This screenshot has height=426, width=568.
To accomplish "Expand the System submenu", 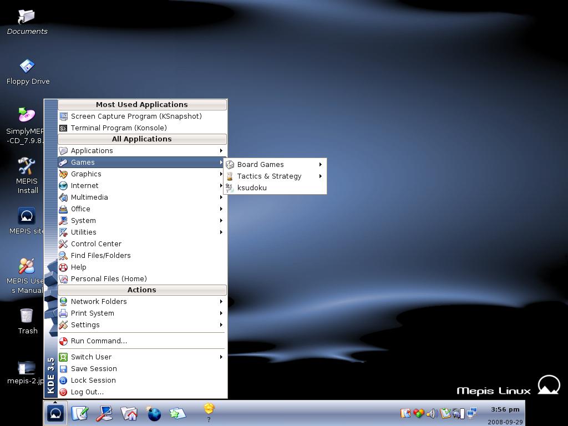I will coord(143,220).
